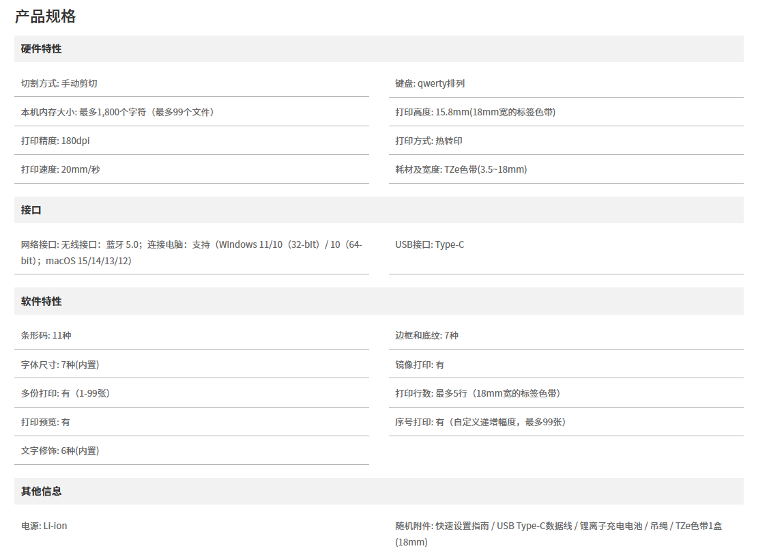Select 打印速度: 20mm/秒 text

(x=61, y=169)
